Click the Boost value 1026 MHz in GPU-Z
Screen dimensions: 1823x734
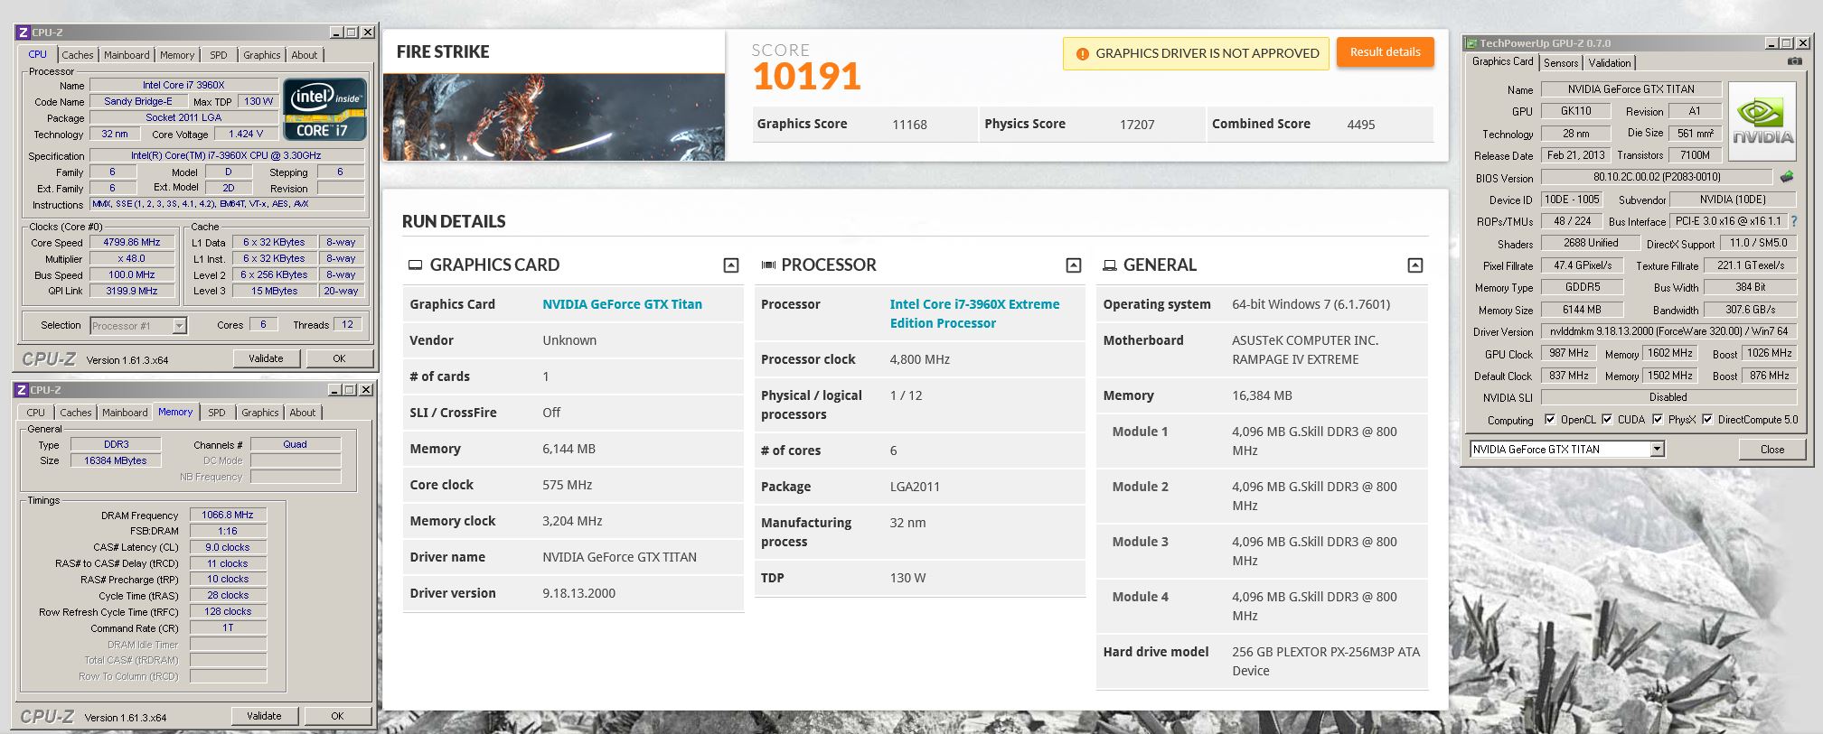point(1769,353)
